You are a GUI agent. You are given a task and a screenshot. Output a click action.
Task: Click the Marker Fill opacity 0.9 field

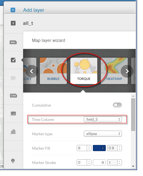pyautogui.click(x=112, y=148)
